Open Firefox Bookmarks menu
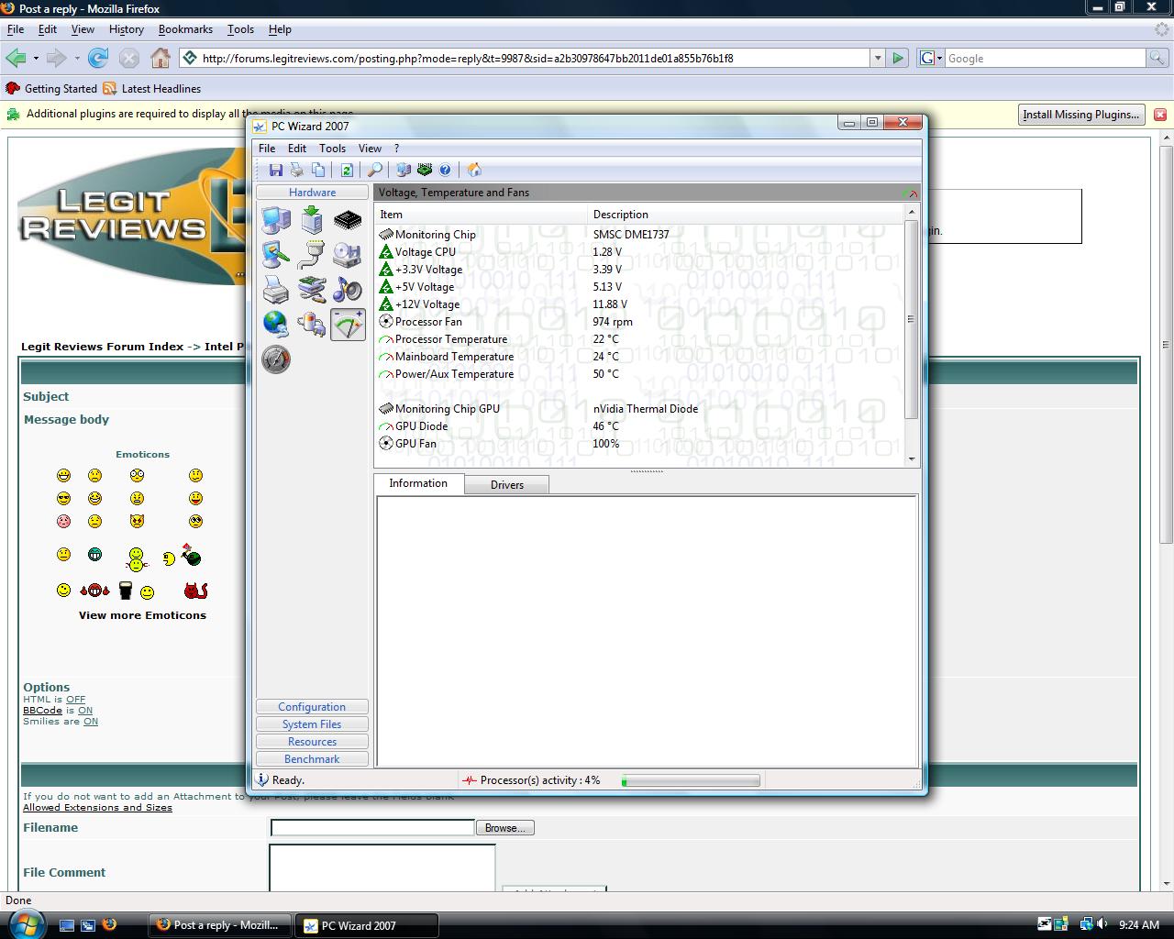The image size is (1174, 939). point(185,29)
